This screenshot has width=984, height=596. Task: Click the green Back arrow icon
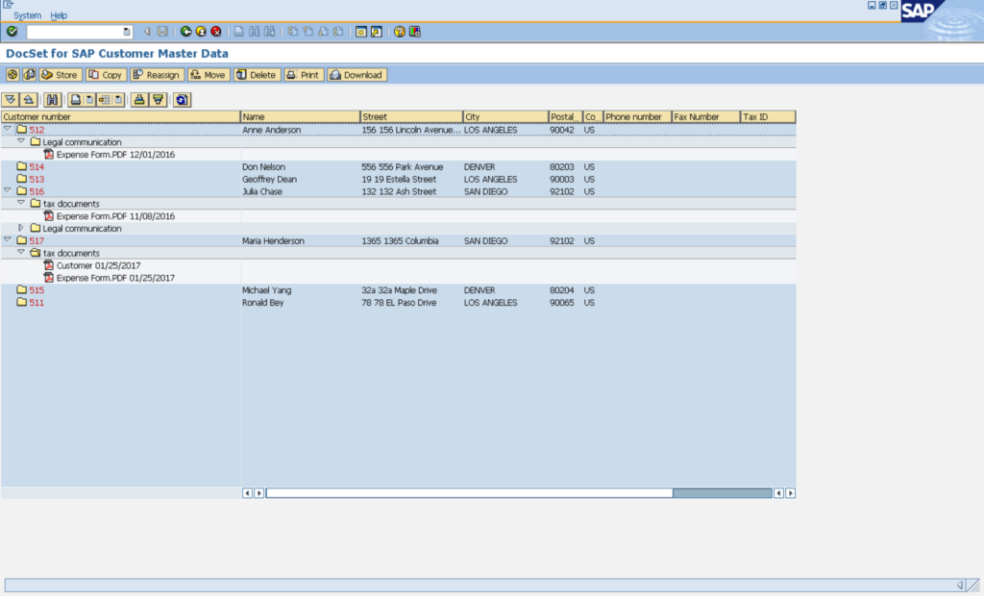(x=185, y=32)
